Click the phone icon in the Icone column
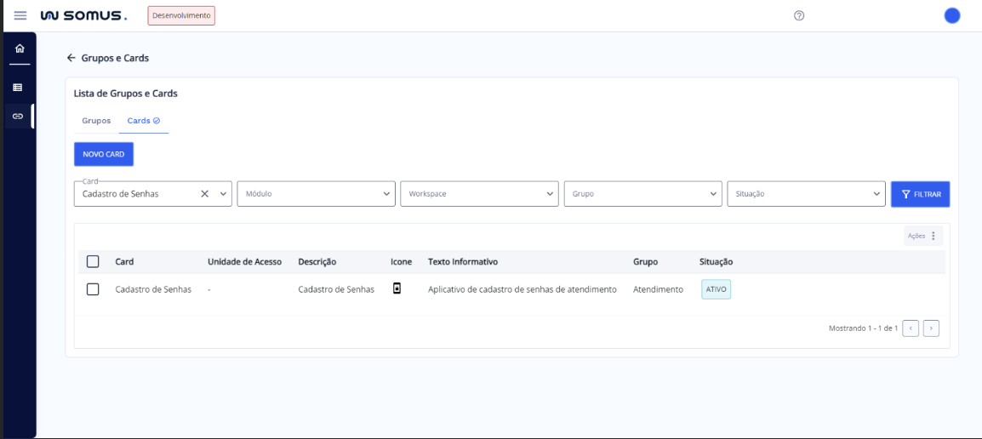The width and height of the screenshot is (982, 439). [x=397, y=289]
